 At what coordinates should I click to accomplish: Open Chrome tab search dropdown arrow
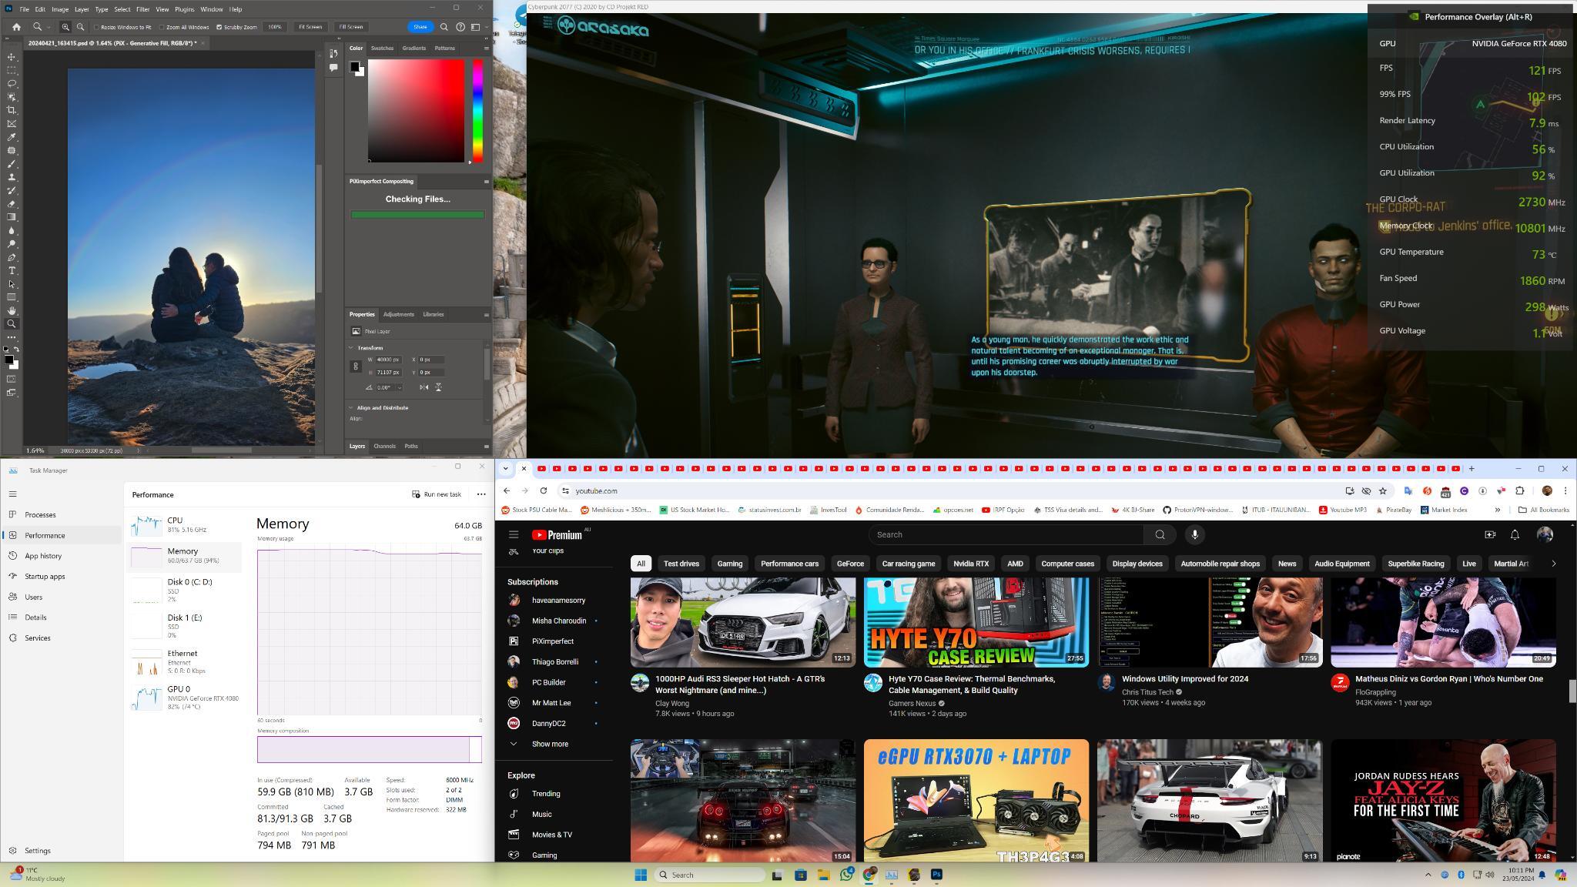[505, 468]
